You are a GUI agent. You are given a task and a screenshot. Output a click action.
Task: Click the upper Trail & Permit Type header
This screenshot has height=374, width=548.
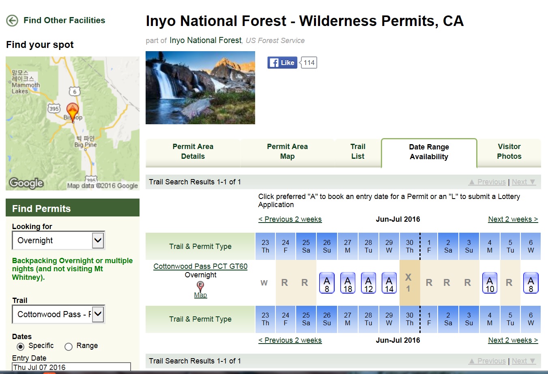pyautogui.click(x=200, y=246)
